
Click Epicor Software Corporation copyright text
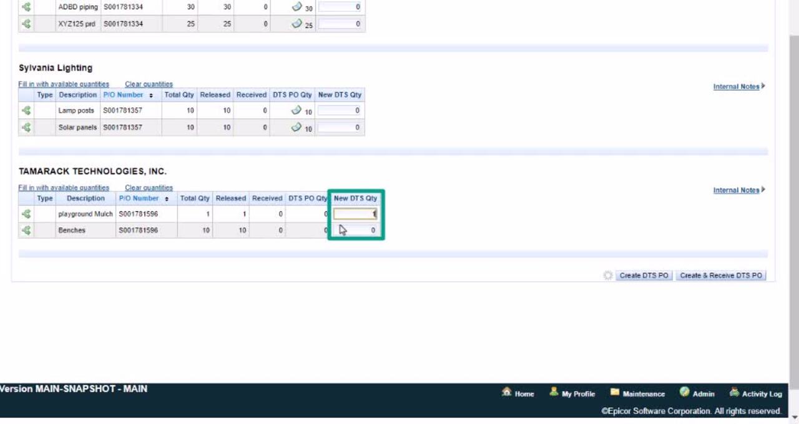[691, 411]
